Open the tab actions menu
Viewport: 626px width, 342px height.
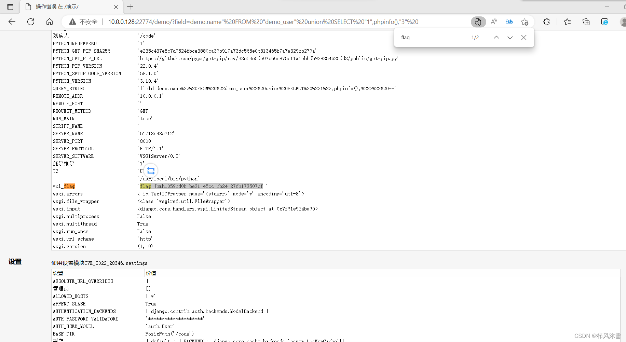tap(10, 7)
